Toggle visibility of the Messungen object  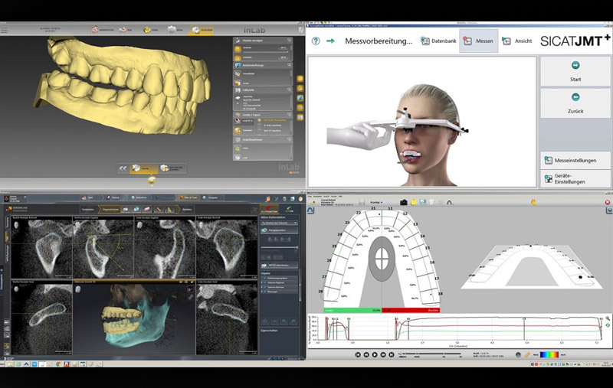(x=265, y=292)
